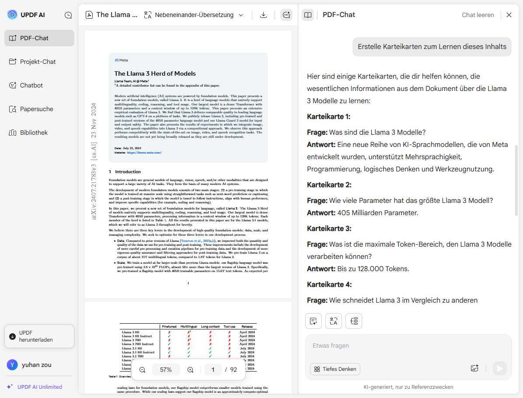Click the page number field
The image size is (523, 398).
[213, 370]
